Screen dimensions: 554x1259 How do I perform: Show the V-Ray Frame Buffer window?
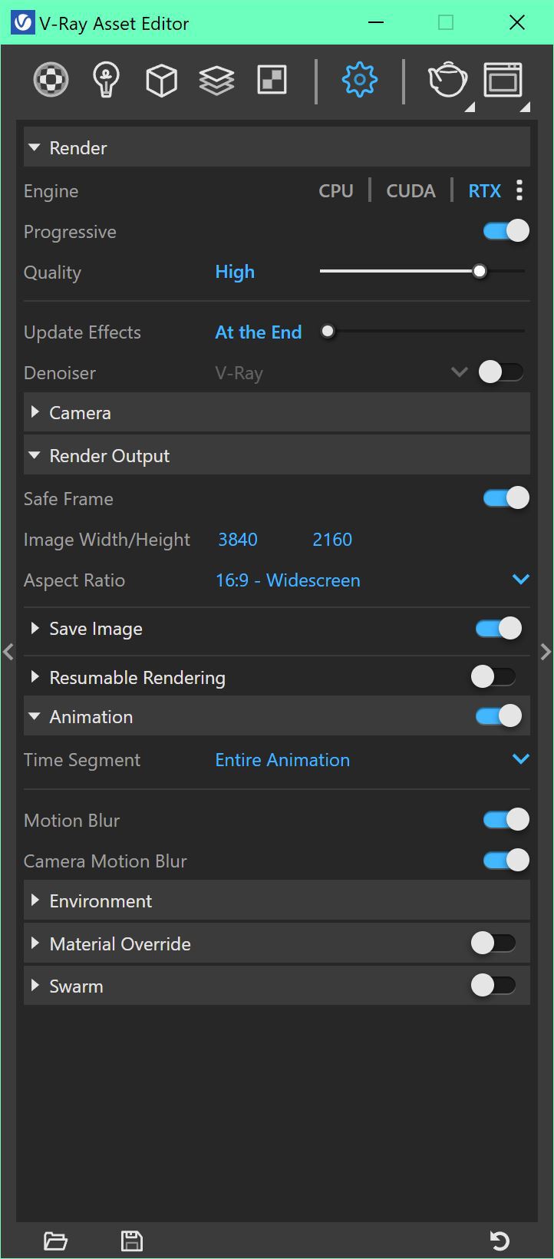pyautogui.click(x=503, y=79)
